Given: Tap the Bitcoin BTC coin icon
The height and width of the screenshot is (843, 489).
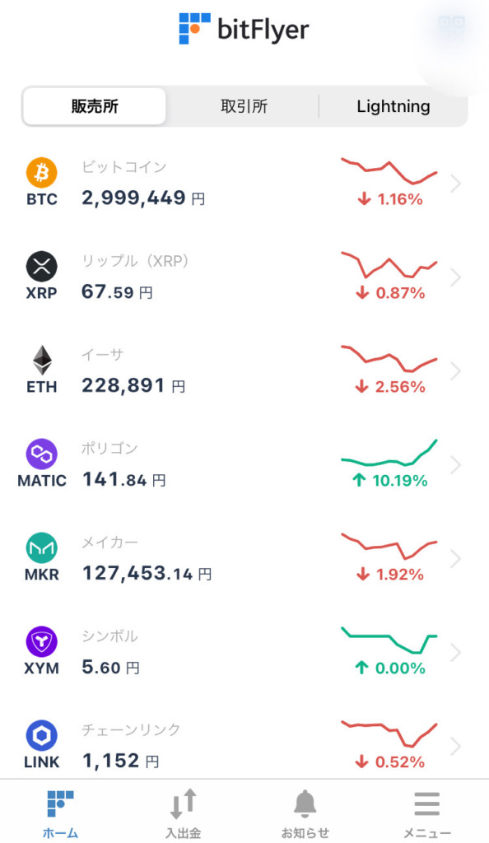Looking at the screenshot, I should [x=42, y=173].
